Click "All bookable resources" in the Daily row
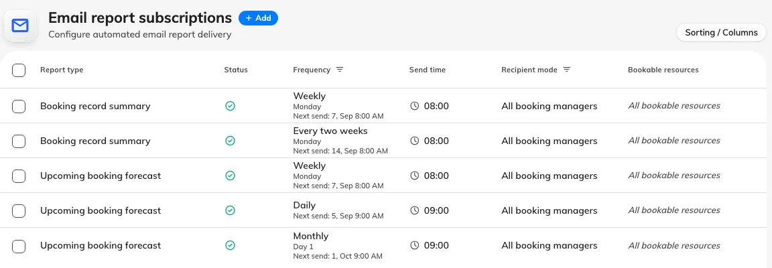The width and height of the screenshot is (772, 268). [x=674, y=210]
